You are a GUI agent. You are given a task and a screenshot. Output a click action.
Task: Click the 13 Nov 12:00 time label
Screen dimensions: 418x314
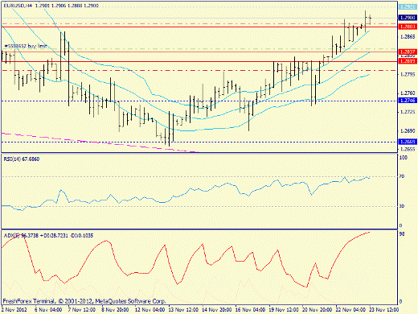183,310
